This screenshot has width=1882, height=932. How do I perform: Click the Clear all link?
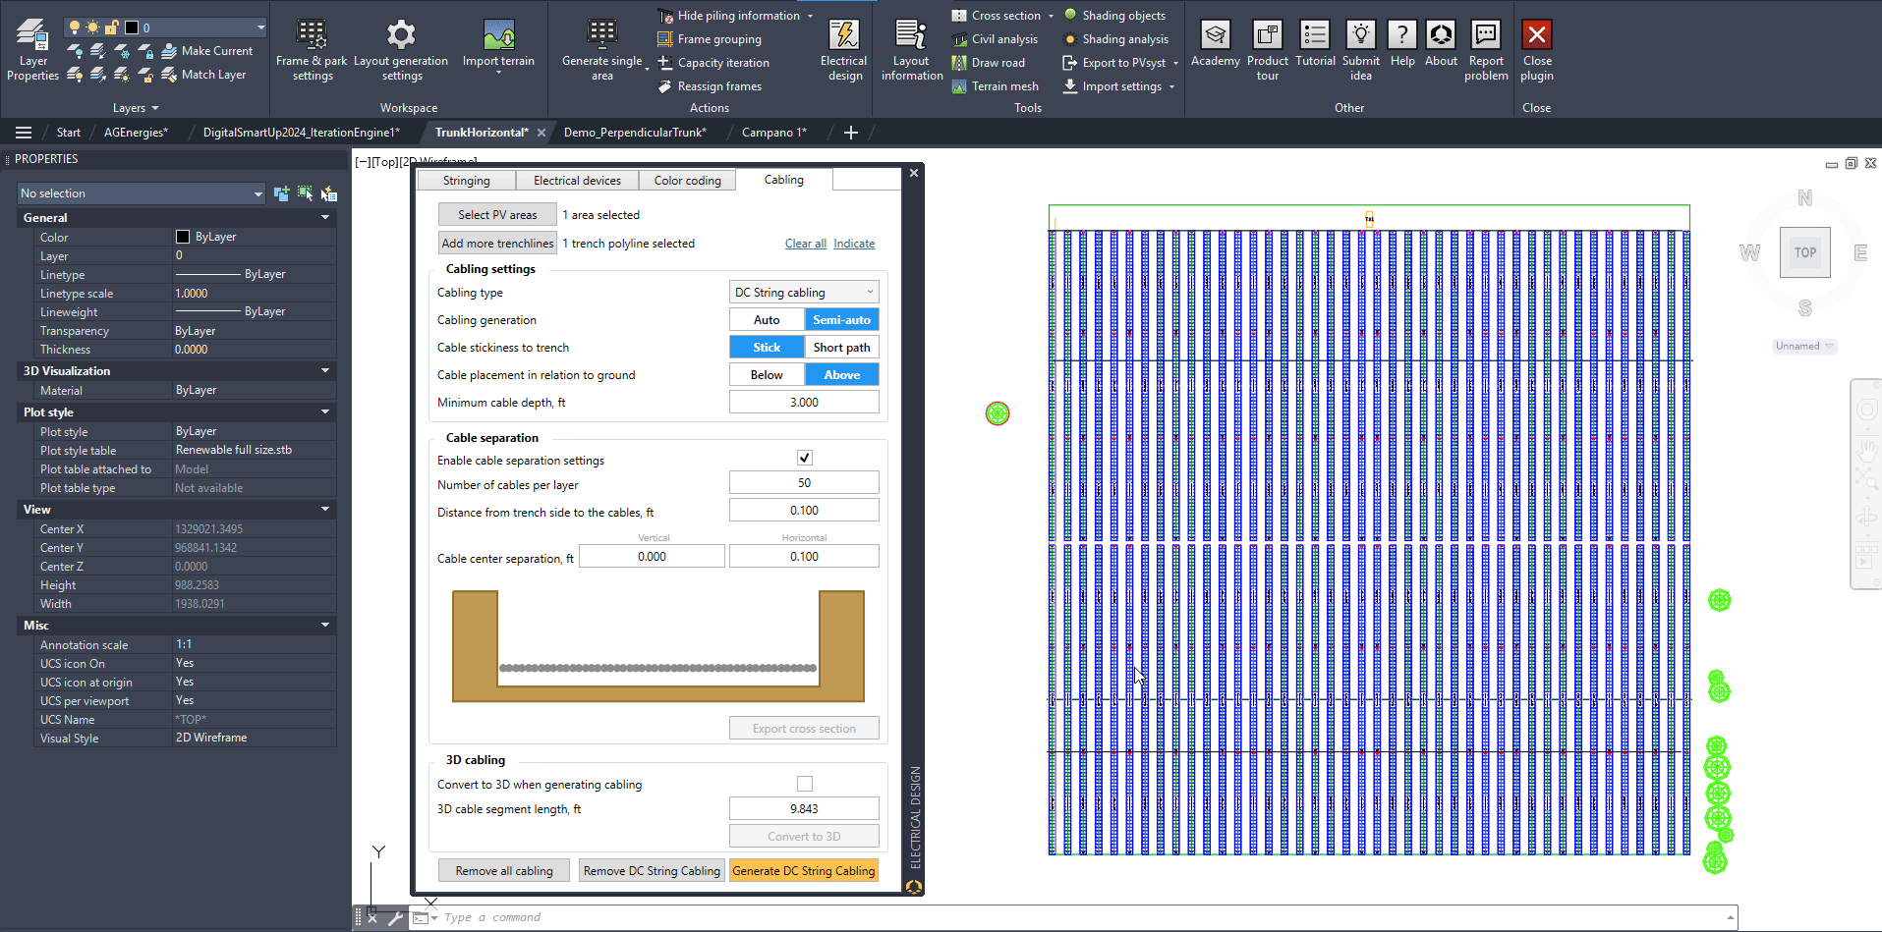[x=805, y=244]
